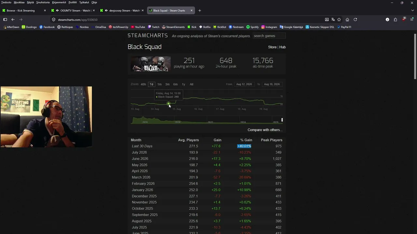Open the browser hamburger application menu
417x234 pixels.
[412, 19]
